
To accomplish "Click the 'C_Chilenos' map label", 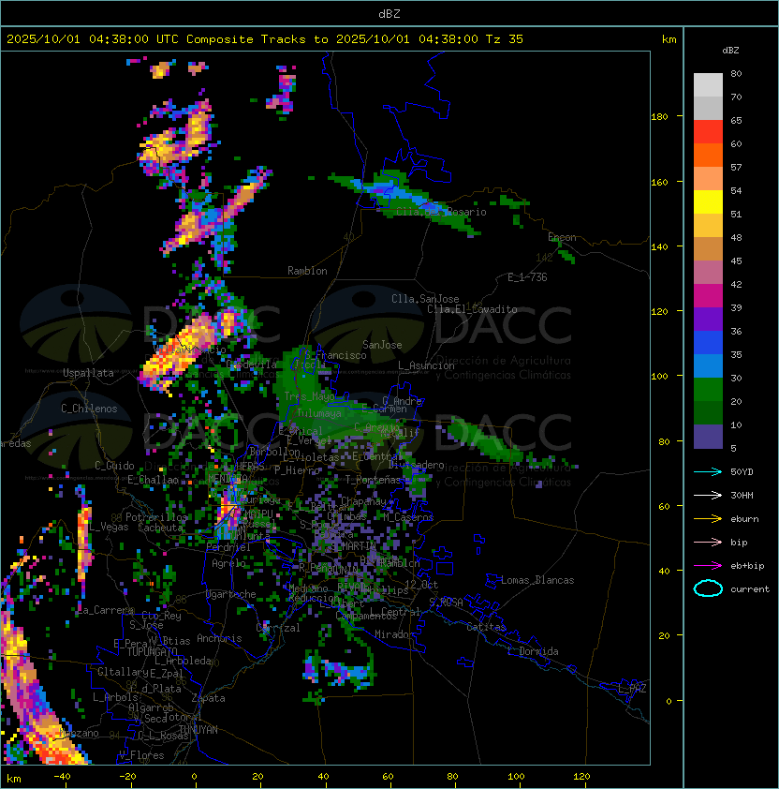I will pyautogui.click(x=89, y=409).
